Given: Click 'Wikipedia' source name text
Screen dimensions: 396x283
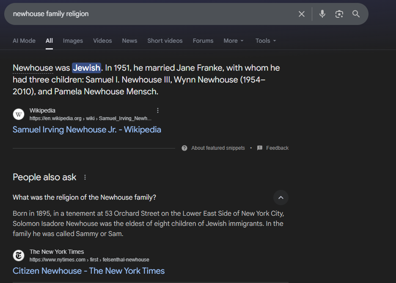Looking at the screenshot, I should pos(42,110).
